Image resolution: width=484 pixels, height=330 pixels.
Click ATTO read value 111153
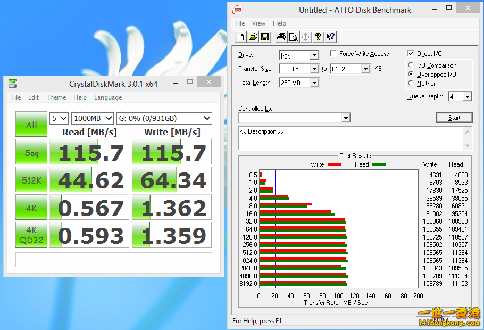tap(458, 284)
